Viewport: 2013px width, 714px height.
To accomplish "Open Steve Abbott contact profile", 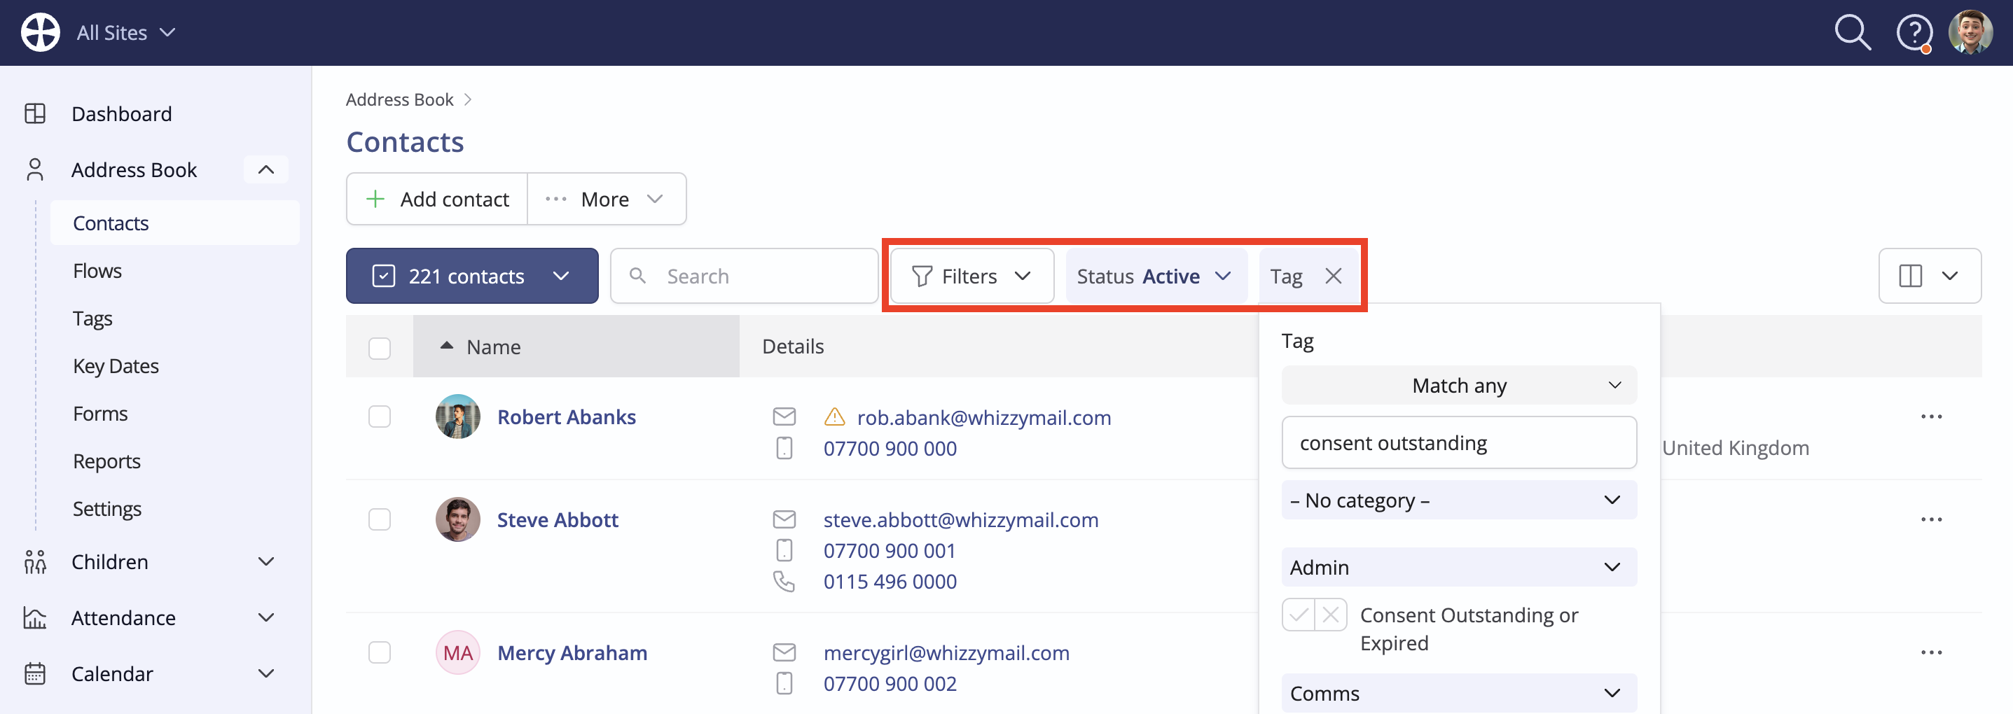I will pos(557,519).
